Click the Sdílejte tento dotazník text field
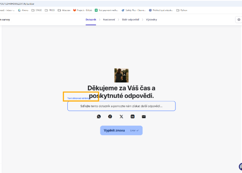Image resolution: width=242 pixels, height=173 pixels. (122, 106)
